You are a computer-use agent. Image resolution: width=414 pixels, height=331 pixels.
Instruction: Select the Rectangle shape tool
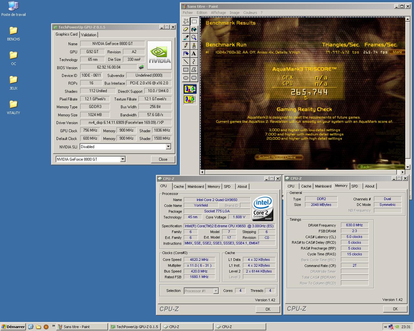click(x=186, y=69)
